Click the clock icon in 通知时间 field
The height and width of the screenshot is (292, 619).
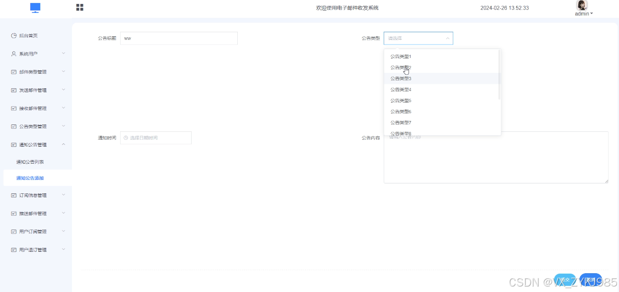click(126, 138)
